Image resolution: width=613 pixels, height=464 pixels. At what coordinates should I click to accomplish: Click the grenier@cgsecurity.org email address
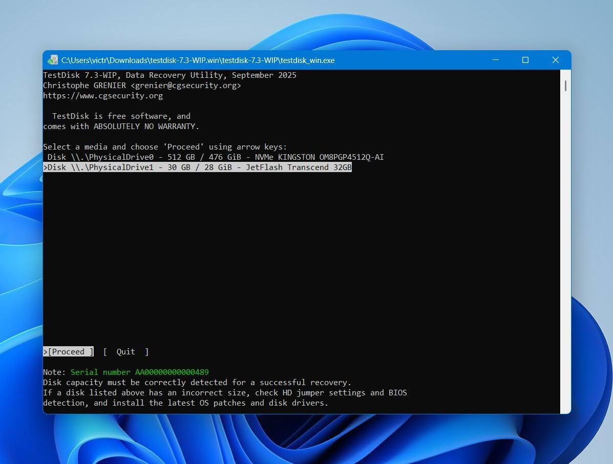pos(186,85)
